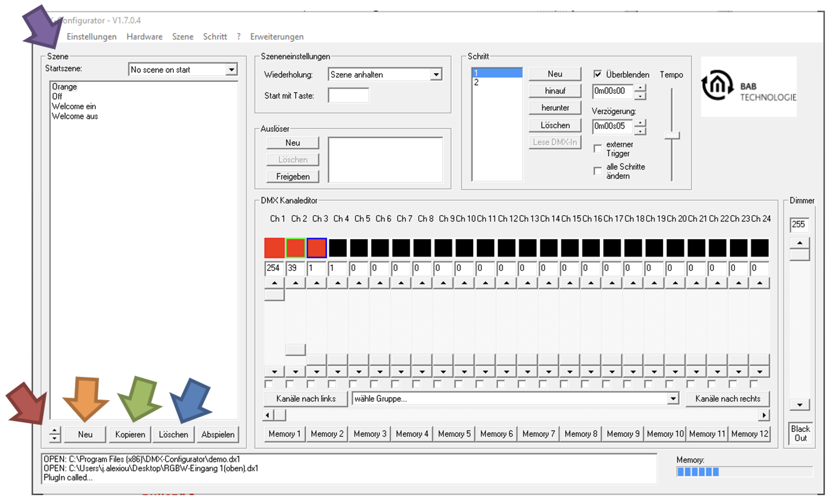Click the Abspielen scene button

point(218,434)
